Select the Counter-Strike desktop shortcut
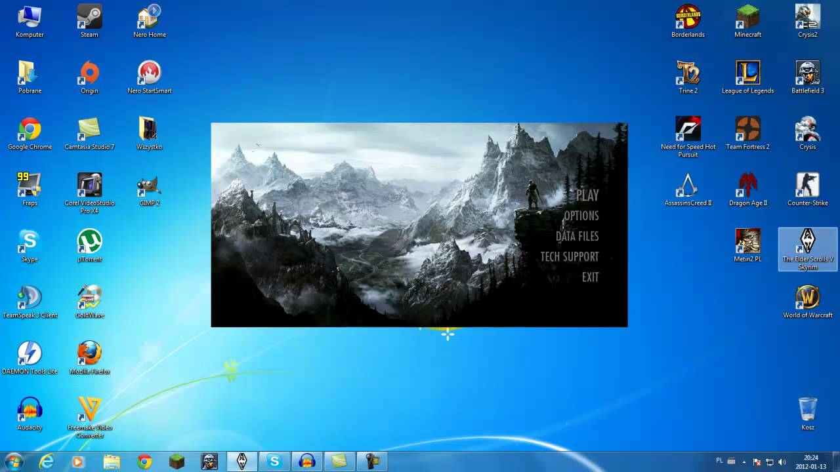Image resolution: width=840 pixels, height=472 pixels. (x=808, y=190)
